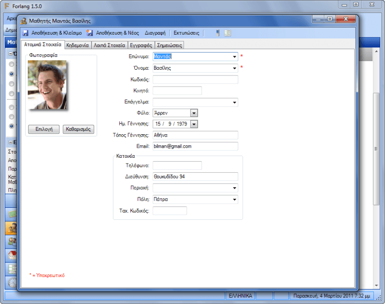The width and height of the screenshot is (385, 304).
Task: Expand the Επώνυμο dropdown
Action: 234,57
